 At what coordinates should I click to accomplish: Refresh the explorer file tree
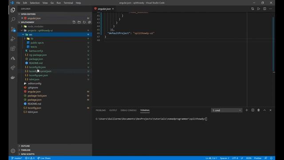point(84,22)
